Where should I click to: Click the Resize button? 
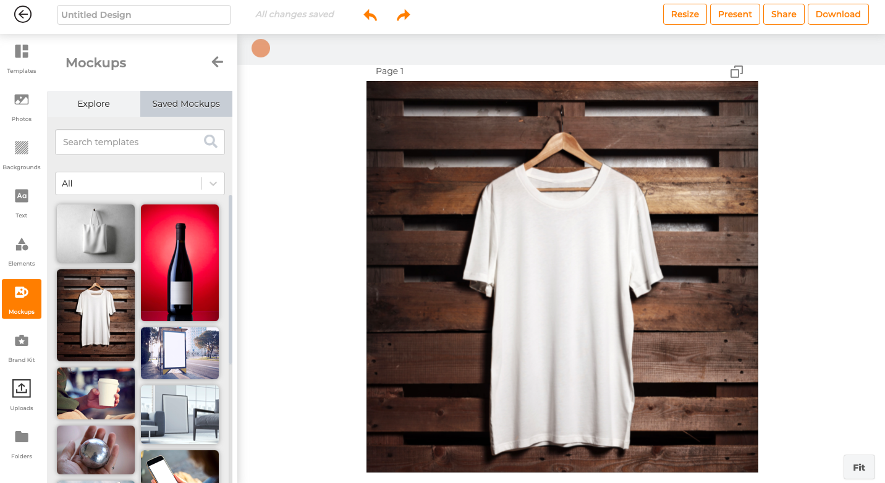pyautogui.click(x=685, y=14)
